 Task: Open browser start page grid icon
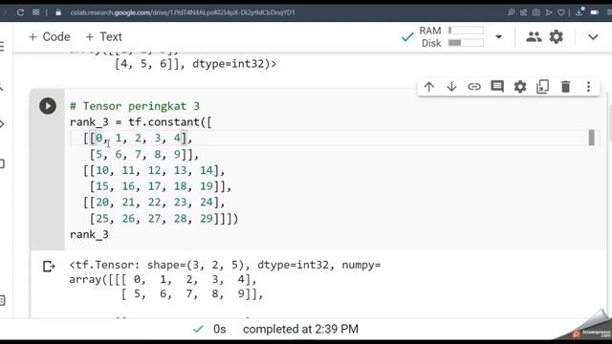tap(36, 12)
